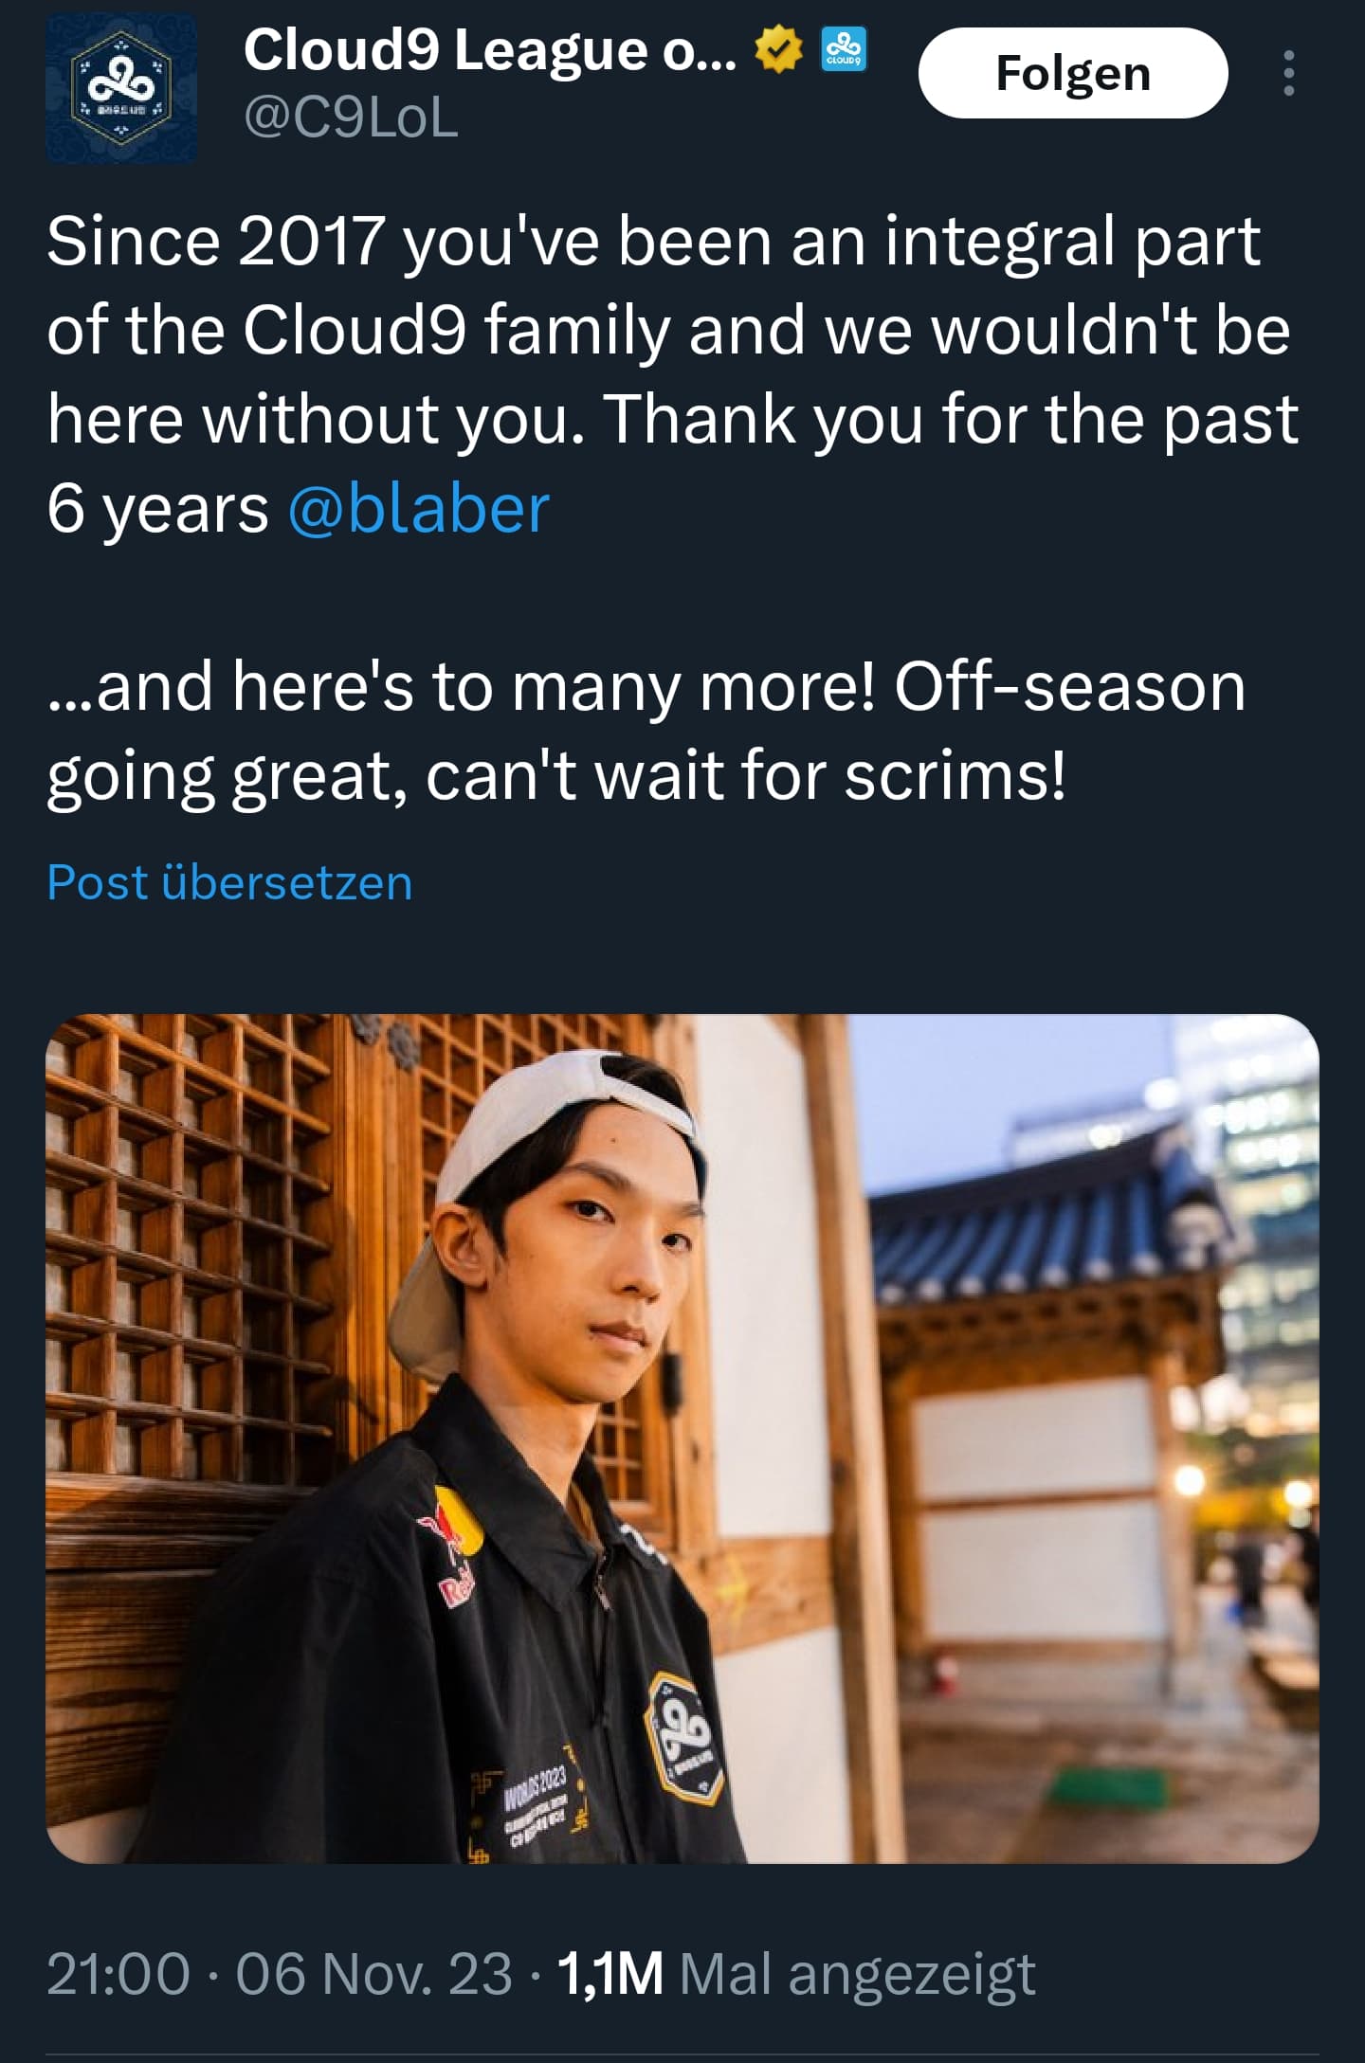The image size is (1365, 2063).
Task: Follow the account with Folgen button
Action: pos(1073,73)
